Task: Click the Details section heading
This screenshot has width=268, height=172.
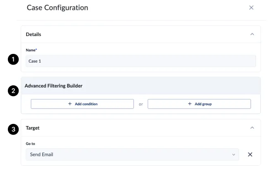Action: [33, 34]
